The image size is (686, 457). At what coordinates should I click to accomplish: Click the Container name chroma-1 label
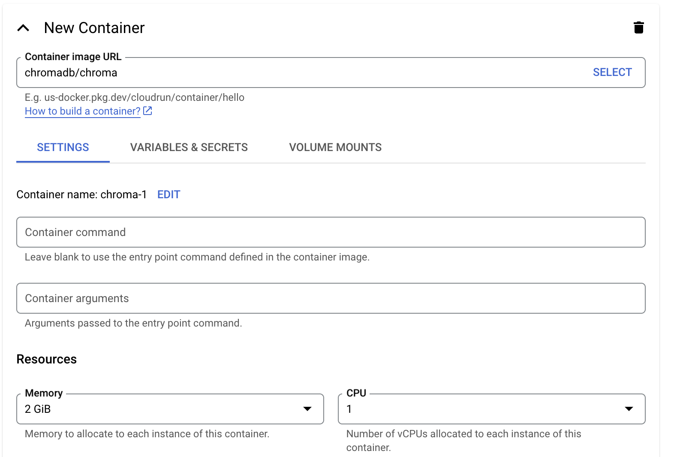81,195
